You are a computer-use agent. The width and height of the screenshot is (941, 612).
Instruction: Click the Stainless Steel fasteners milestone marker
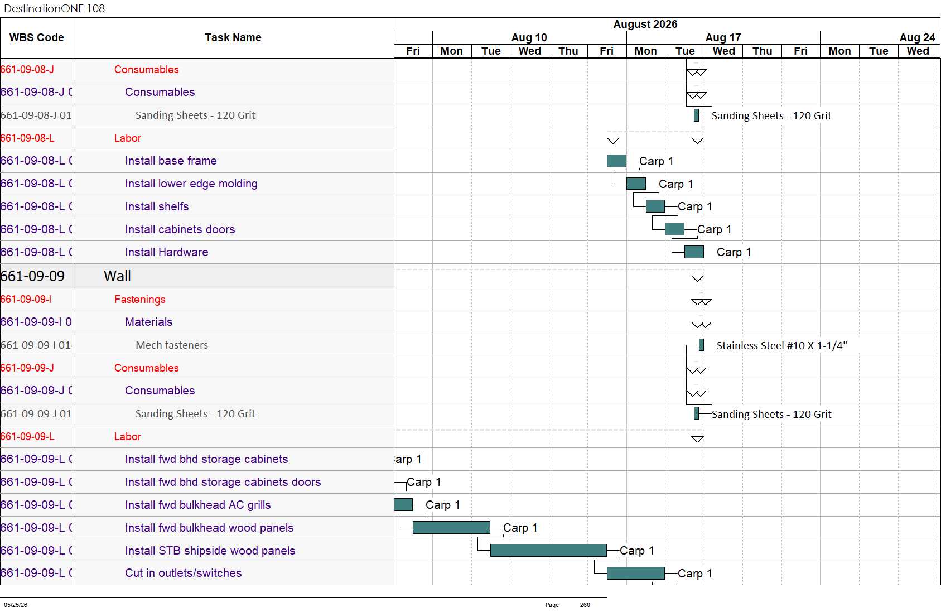point(701,345)
